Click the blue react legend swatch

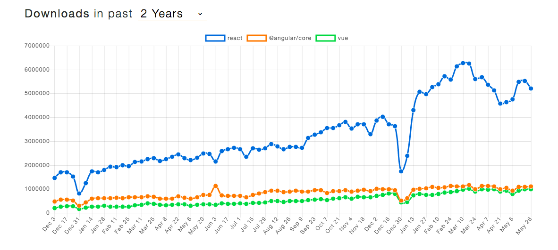(x=215, y=38)
